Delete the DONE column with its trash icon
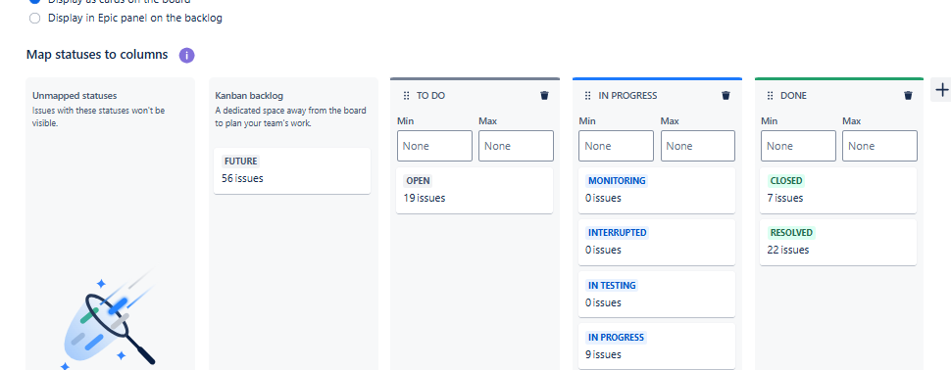This screenshot has width=951, height=370. 908,96
